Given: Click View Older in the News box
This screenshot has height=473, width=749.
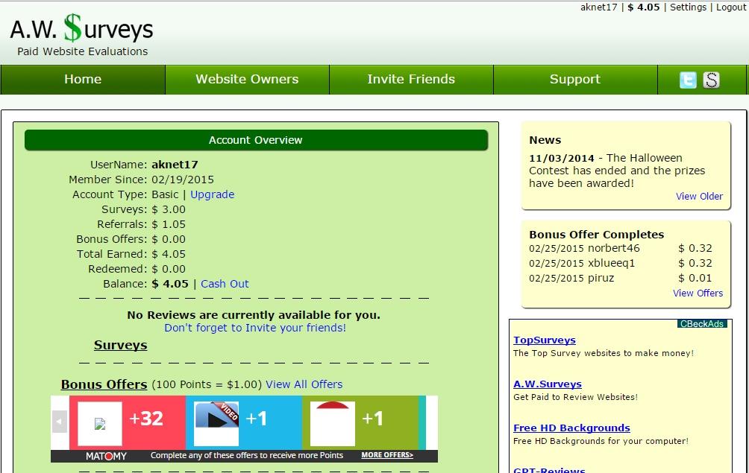Looking at the screenshot, I should [x=699, y=197].
